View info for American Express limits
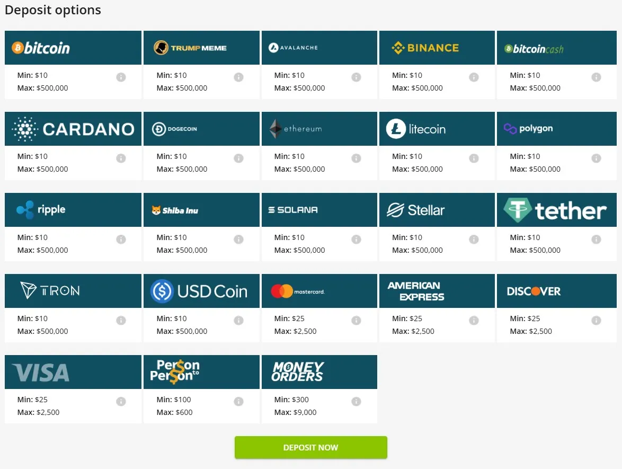 (x=474, y=320)
